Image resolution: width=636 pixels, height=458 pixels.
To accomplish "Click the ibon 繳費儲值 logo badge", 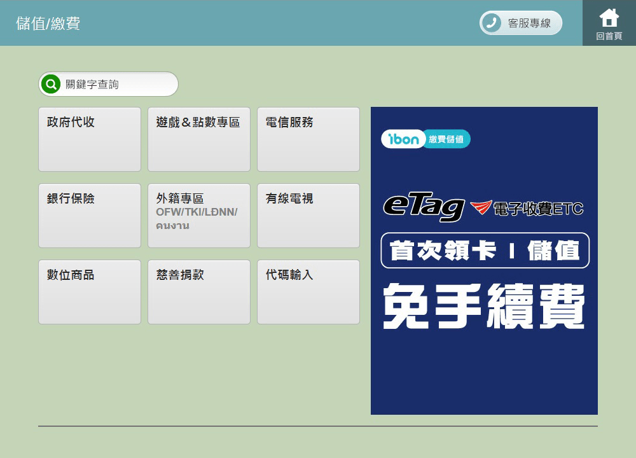I will (425, 139).
